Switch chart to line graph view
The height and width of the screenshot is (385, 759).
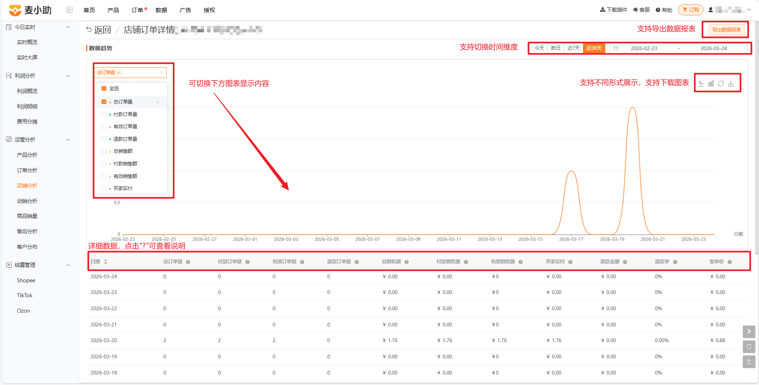(701, 83)
